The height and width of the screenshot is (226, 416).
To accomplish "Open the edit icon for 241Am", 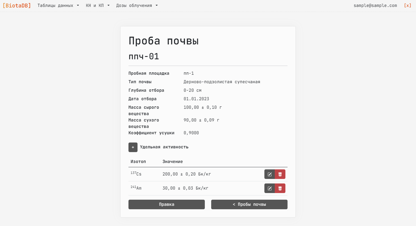I will coord(269,188).
